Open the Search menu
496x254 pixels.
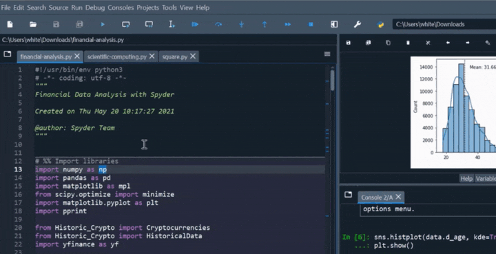coord(37,8)
